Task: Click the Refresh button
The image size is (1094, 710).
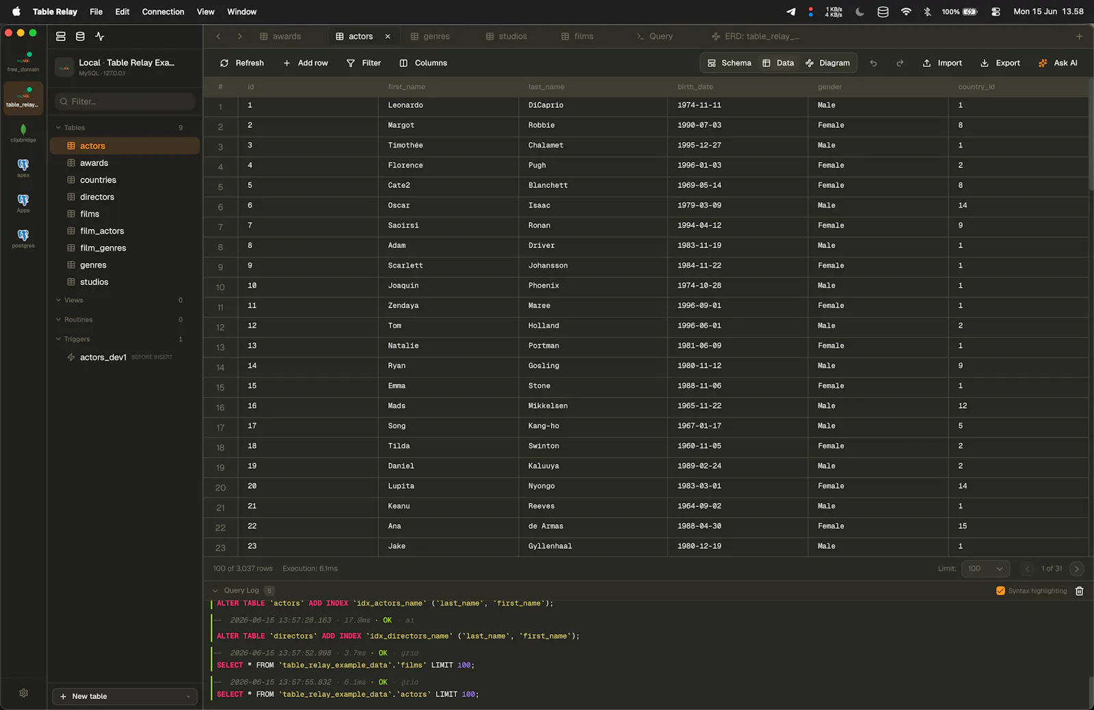Action: 242,63
